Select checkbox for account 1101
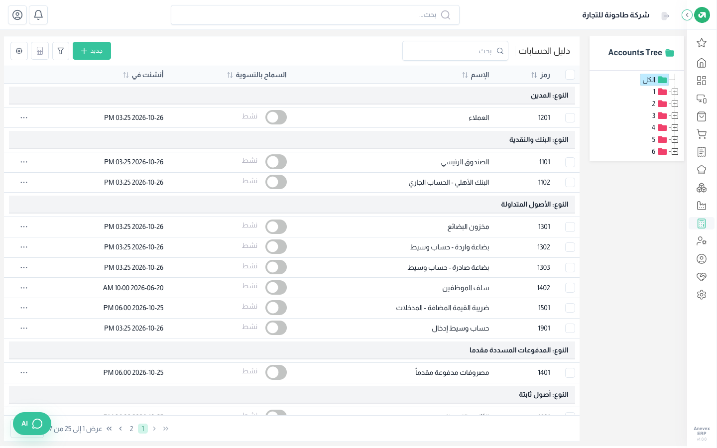The width and height of the screenshot is (717, 448). 570,162
